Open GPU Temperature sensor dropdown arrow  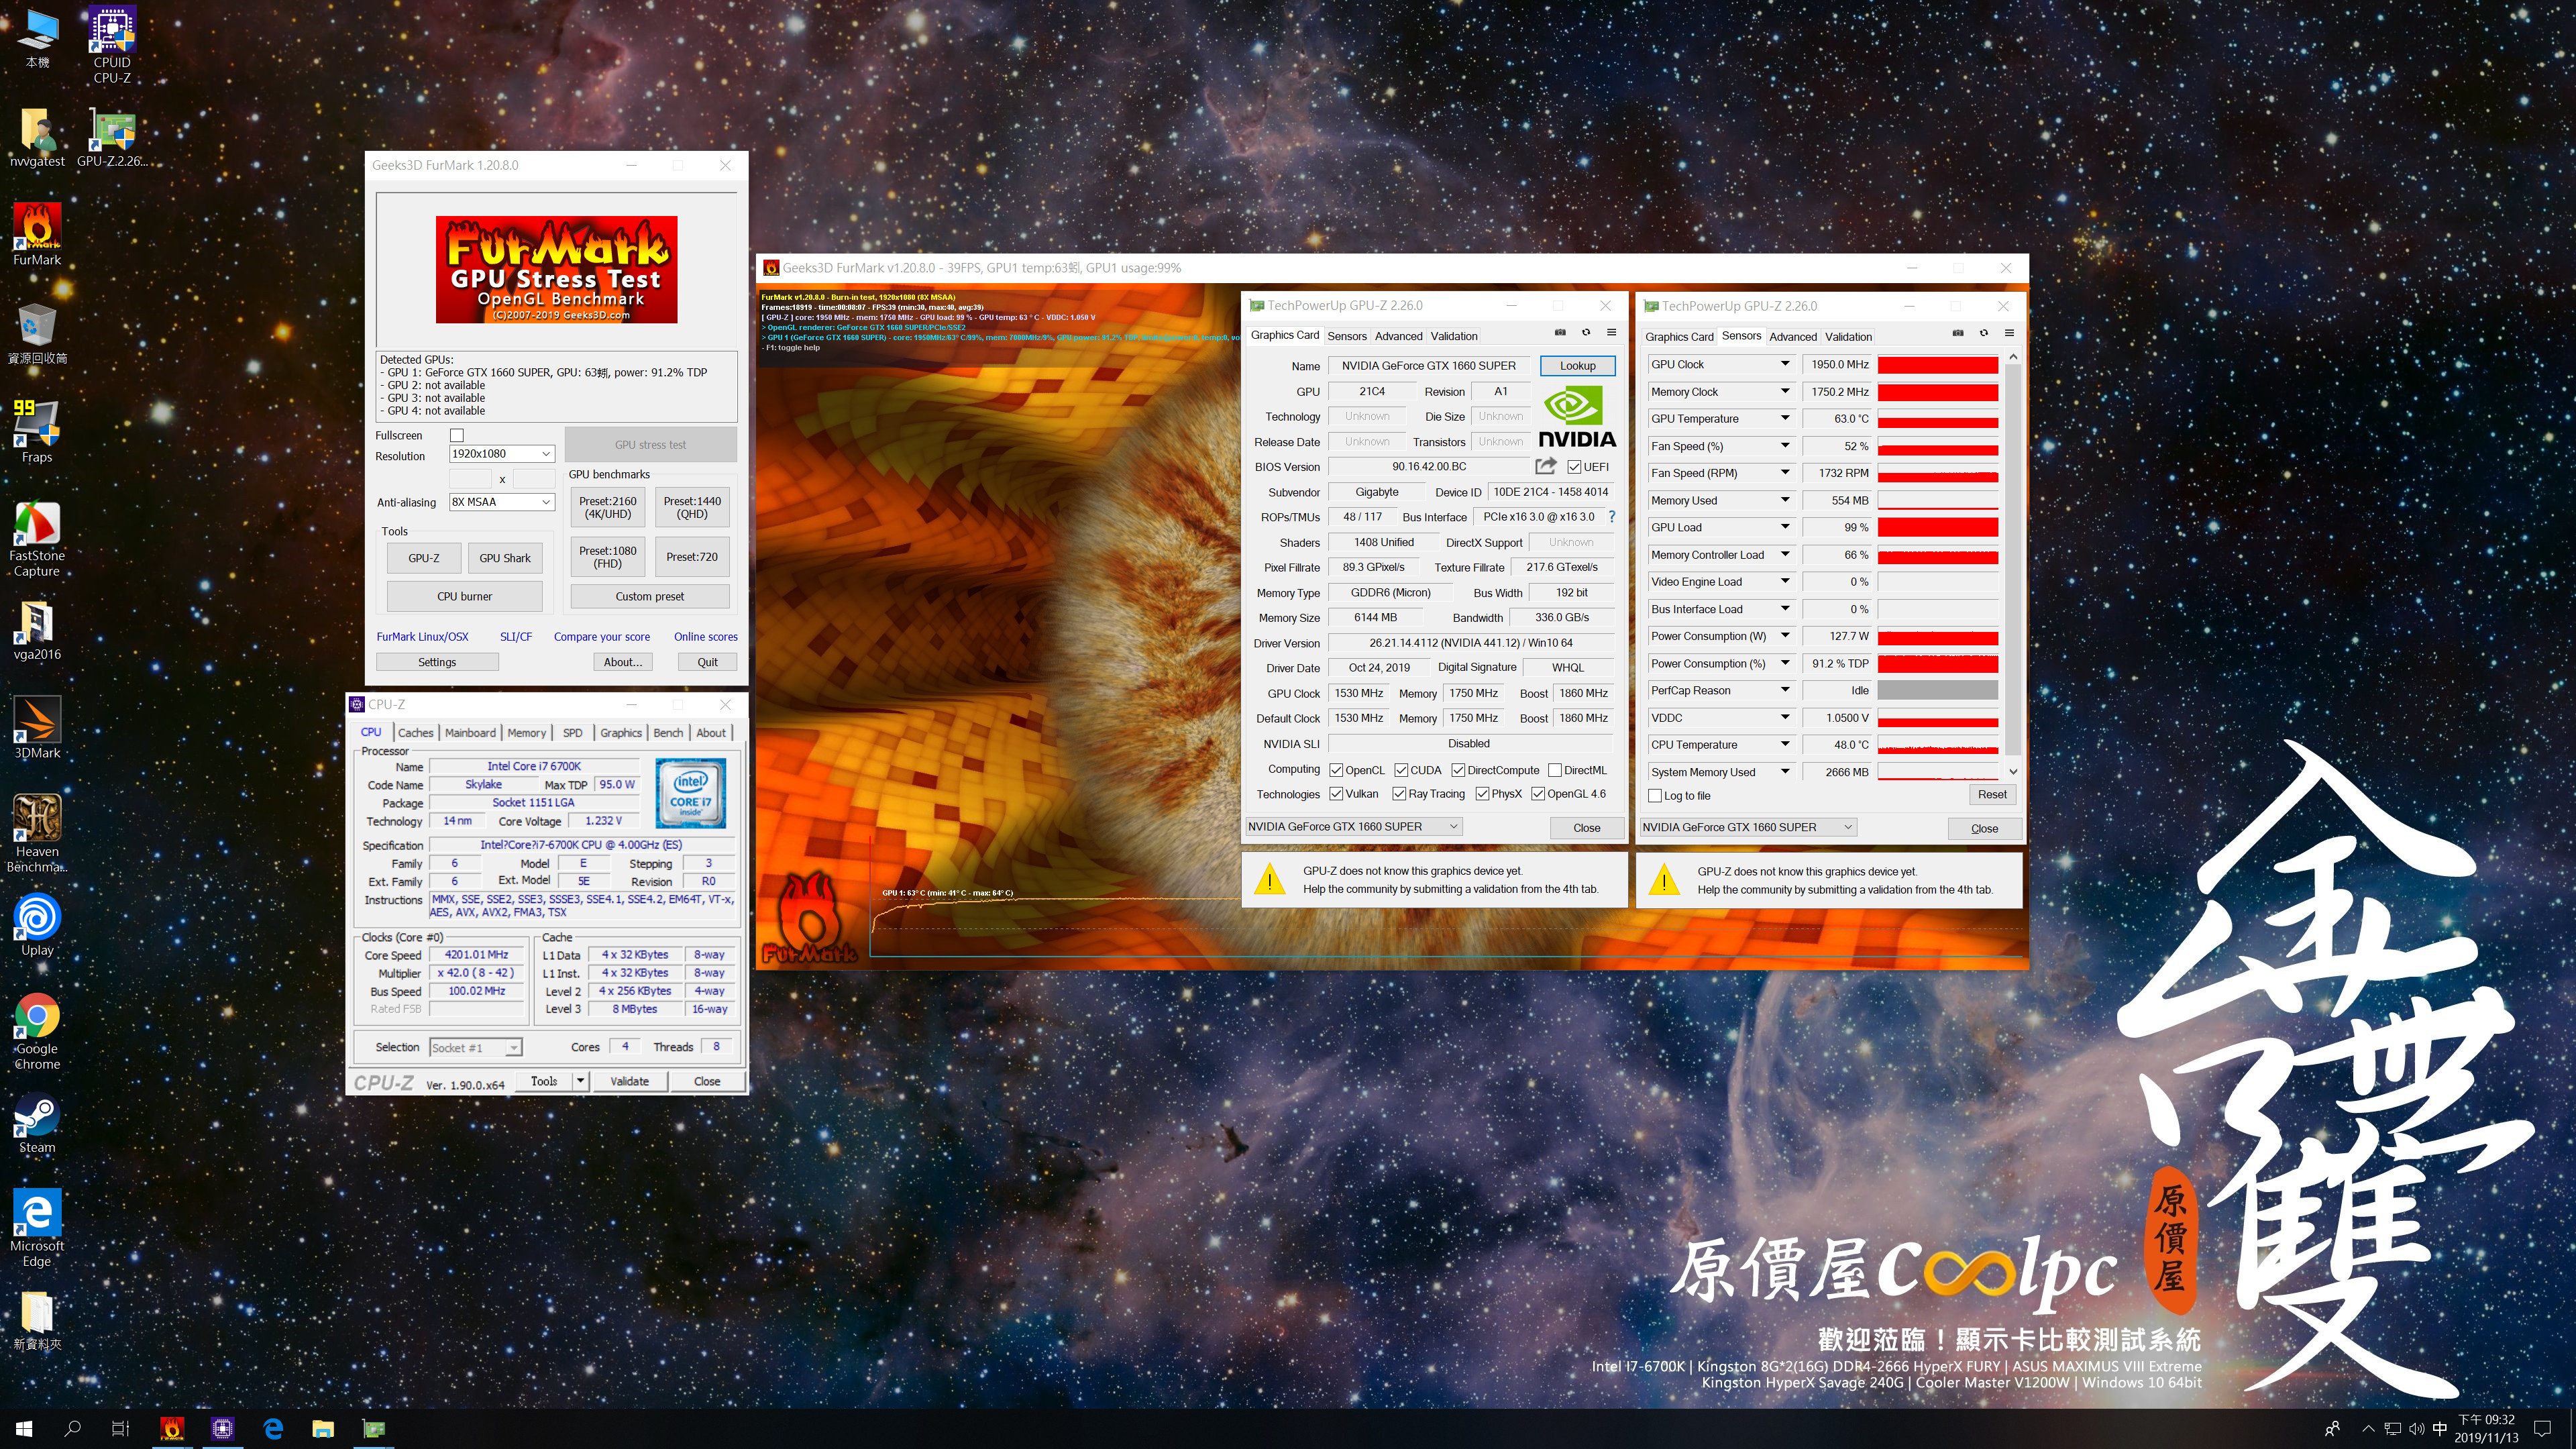1784,418
